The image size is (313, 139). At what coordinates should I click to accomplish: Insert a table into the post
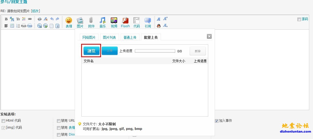click(x=12, y=26)
